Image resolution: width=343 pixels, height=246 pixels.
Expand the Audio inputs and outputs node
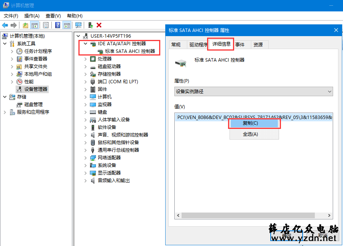click(86, 181)
